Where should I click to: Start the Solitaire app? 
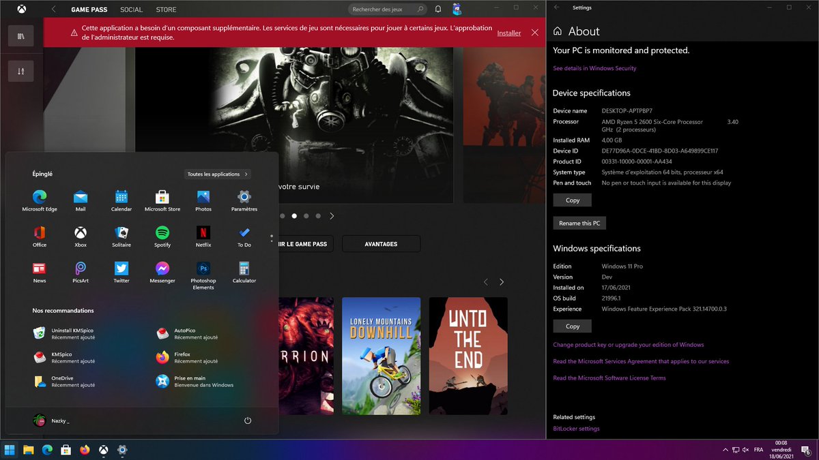pos(121,236)
